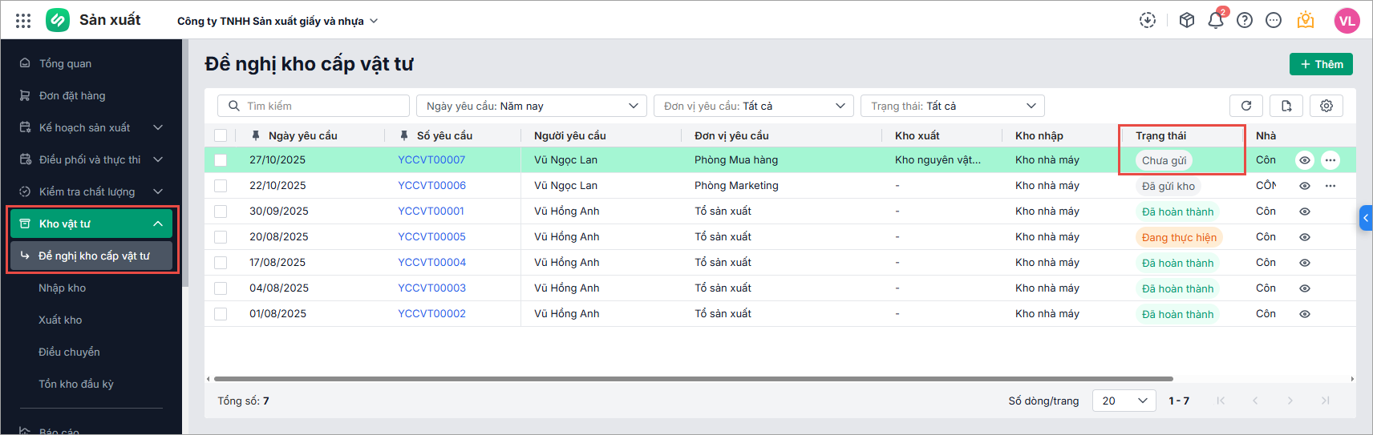
Task: Click the green Thêm button
Action: click(x=1321, y=64)
